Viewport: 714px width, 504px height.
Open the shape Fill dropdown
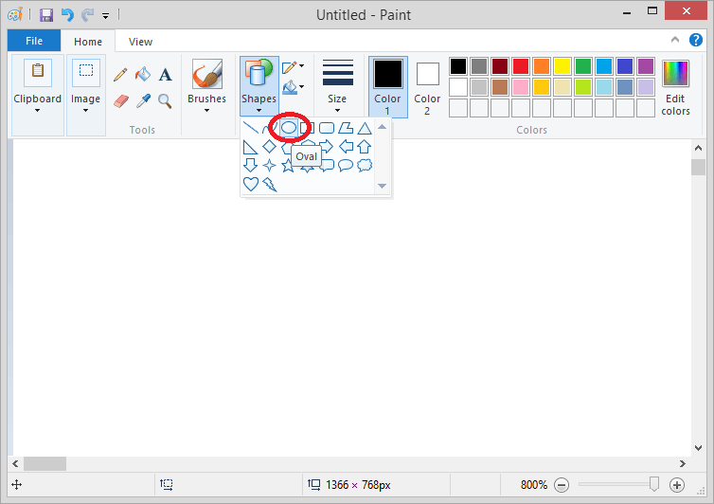coord(293,87)
